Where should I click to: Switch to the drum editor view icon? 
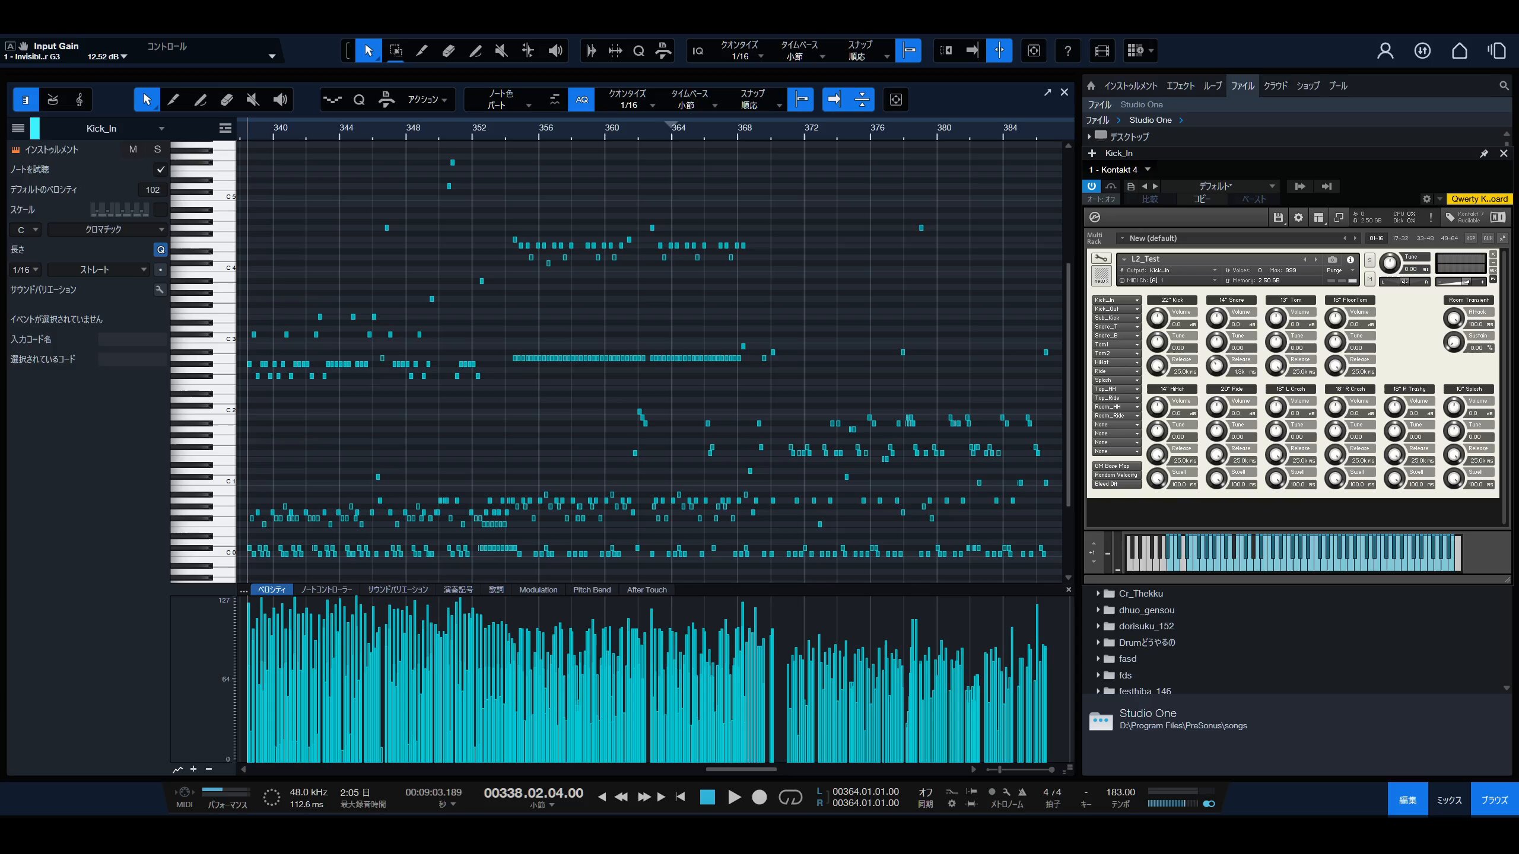53,100
